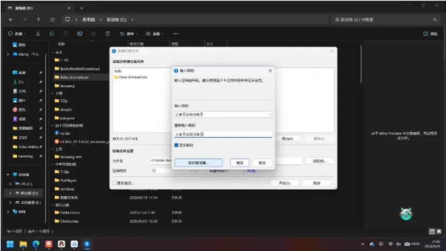This screenshot has height=251, width=446.
Task: Click the Browse button beside file name
Action: tap(320, 161)
